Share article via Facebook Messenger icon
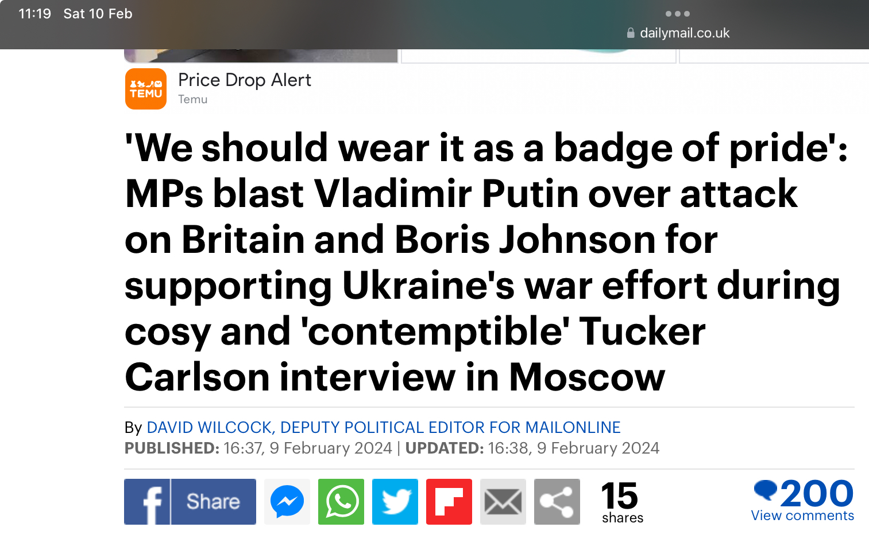The width and height of the screenshot is (869, 535). click(287, 502)
